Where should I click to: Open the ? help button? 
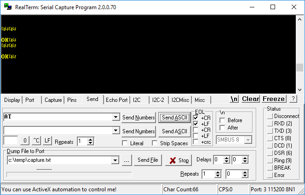point(293,99)
